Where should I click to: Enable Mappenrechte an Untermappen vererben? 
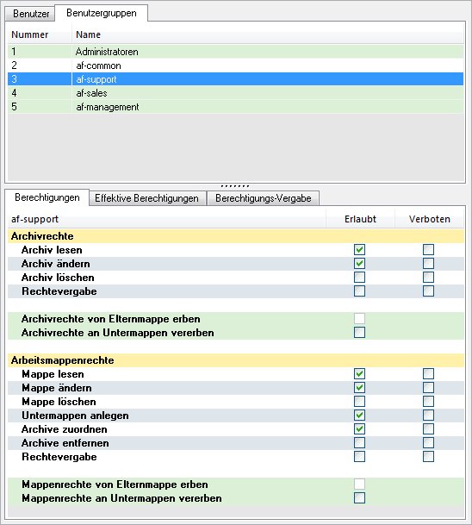point(360,498)
